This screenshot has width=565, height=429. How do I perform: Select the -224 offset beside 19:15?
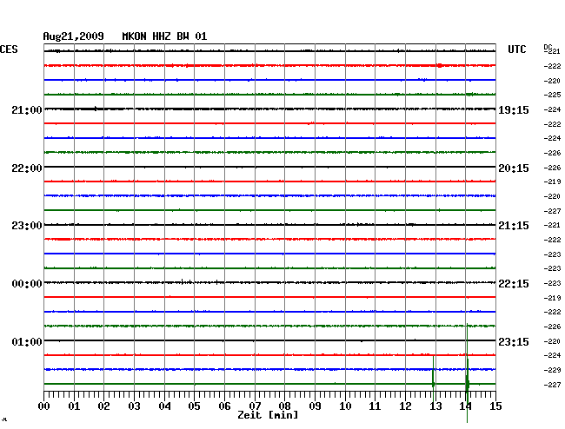click(x=552, y=109)
